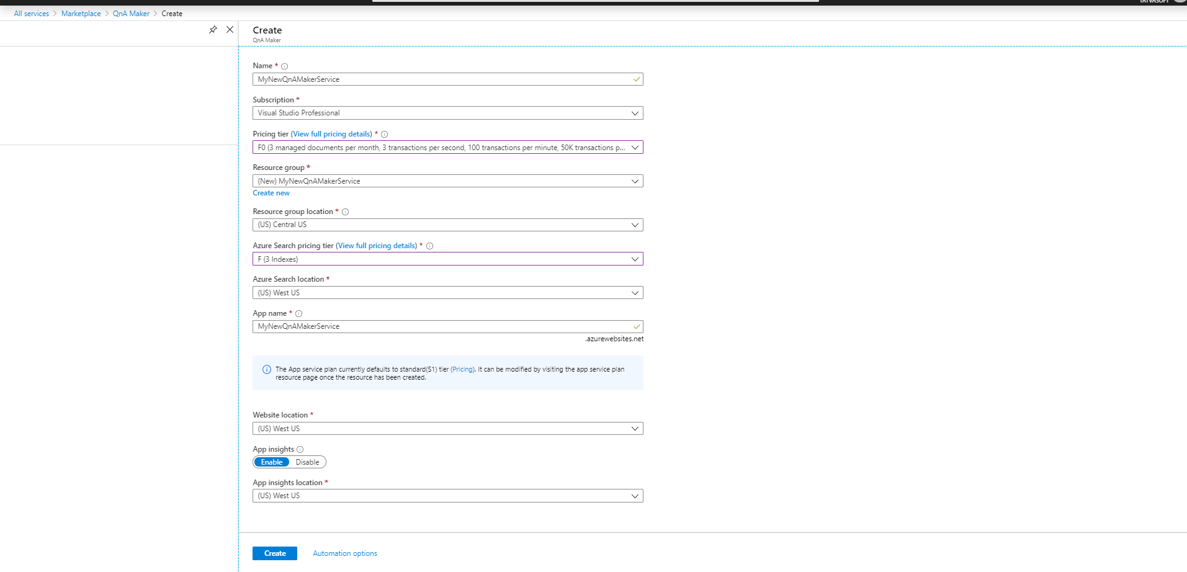Go to Marketplace breadcrumb
The height and width of the screenshot is (572, 1187).
pyautogui.click(x=81, y=14)
